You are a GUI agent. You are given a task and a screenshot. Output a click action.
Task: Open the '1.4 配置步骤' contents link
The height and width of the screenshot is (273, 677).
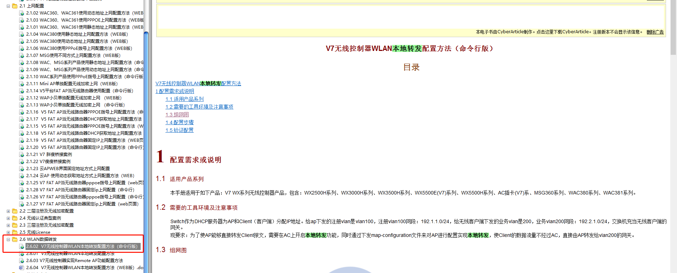(180, 122)
